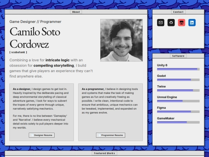
Task: Click the Godot label
Action: (161, 76)
